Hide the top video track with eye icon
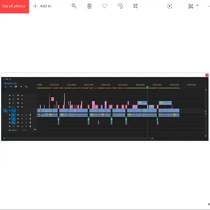Viewport: 210px width, 210px height. tap(22, 96)
